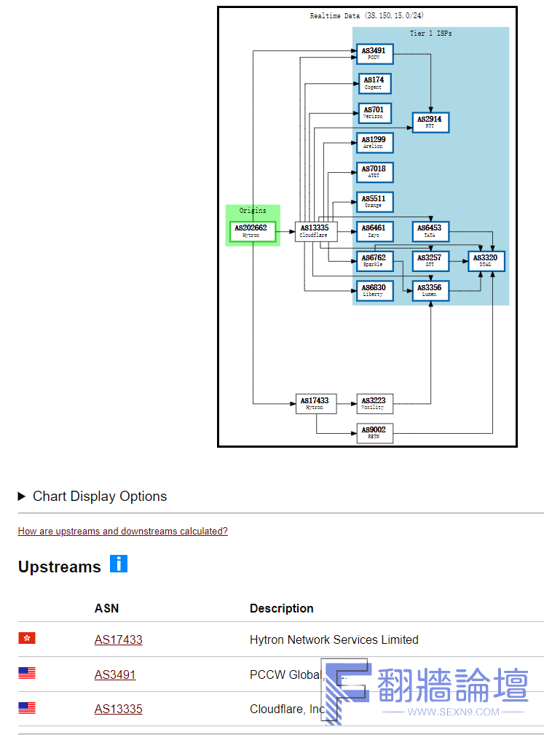Click the blue info icon beside Upstreams

[x=119, y=564]
